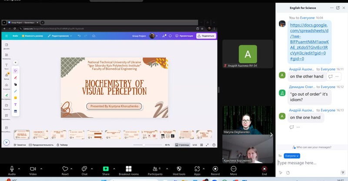Image resolution: width=348 pixels, height=181 pixels.
Task: Click the Поделиться share button
Action: (206, 36)
